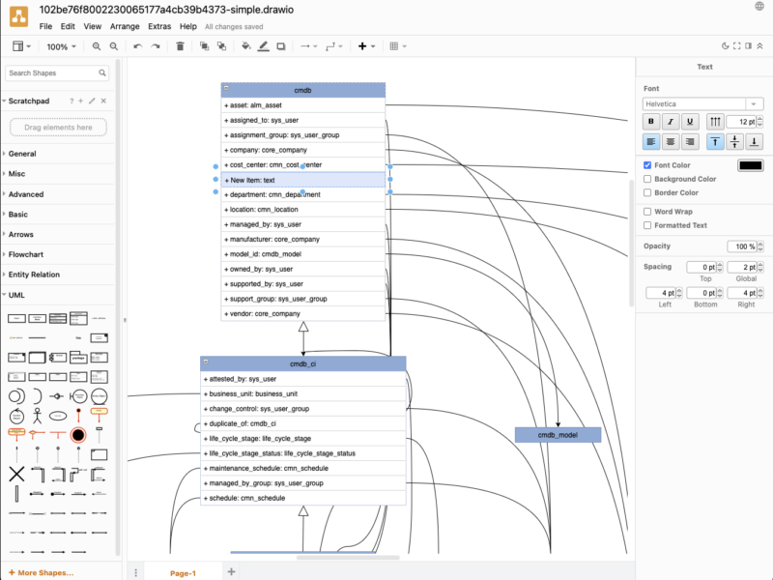The width and height of the screenshot is (773, 580).
Task: Click inside the Search Shapes field
Action: tap(53, 72)
